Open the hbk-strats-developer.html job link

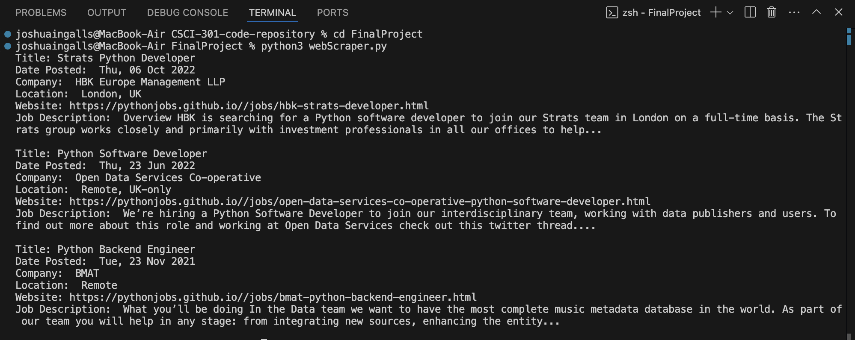249,106
